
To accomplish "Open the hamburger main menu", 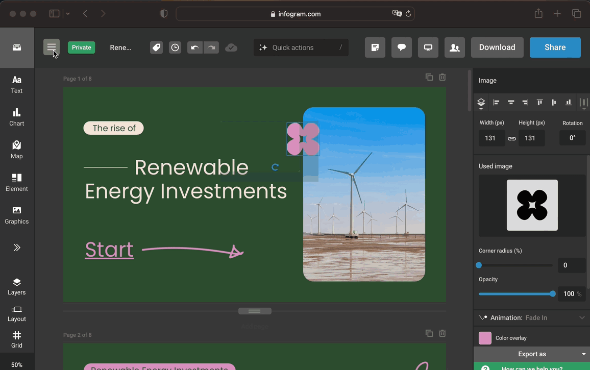I will 52,47.
